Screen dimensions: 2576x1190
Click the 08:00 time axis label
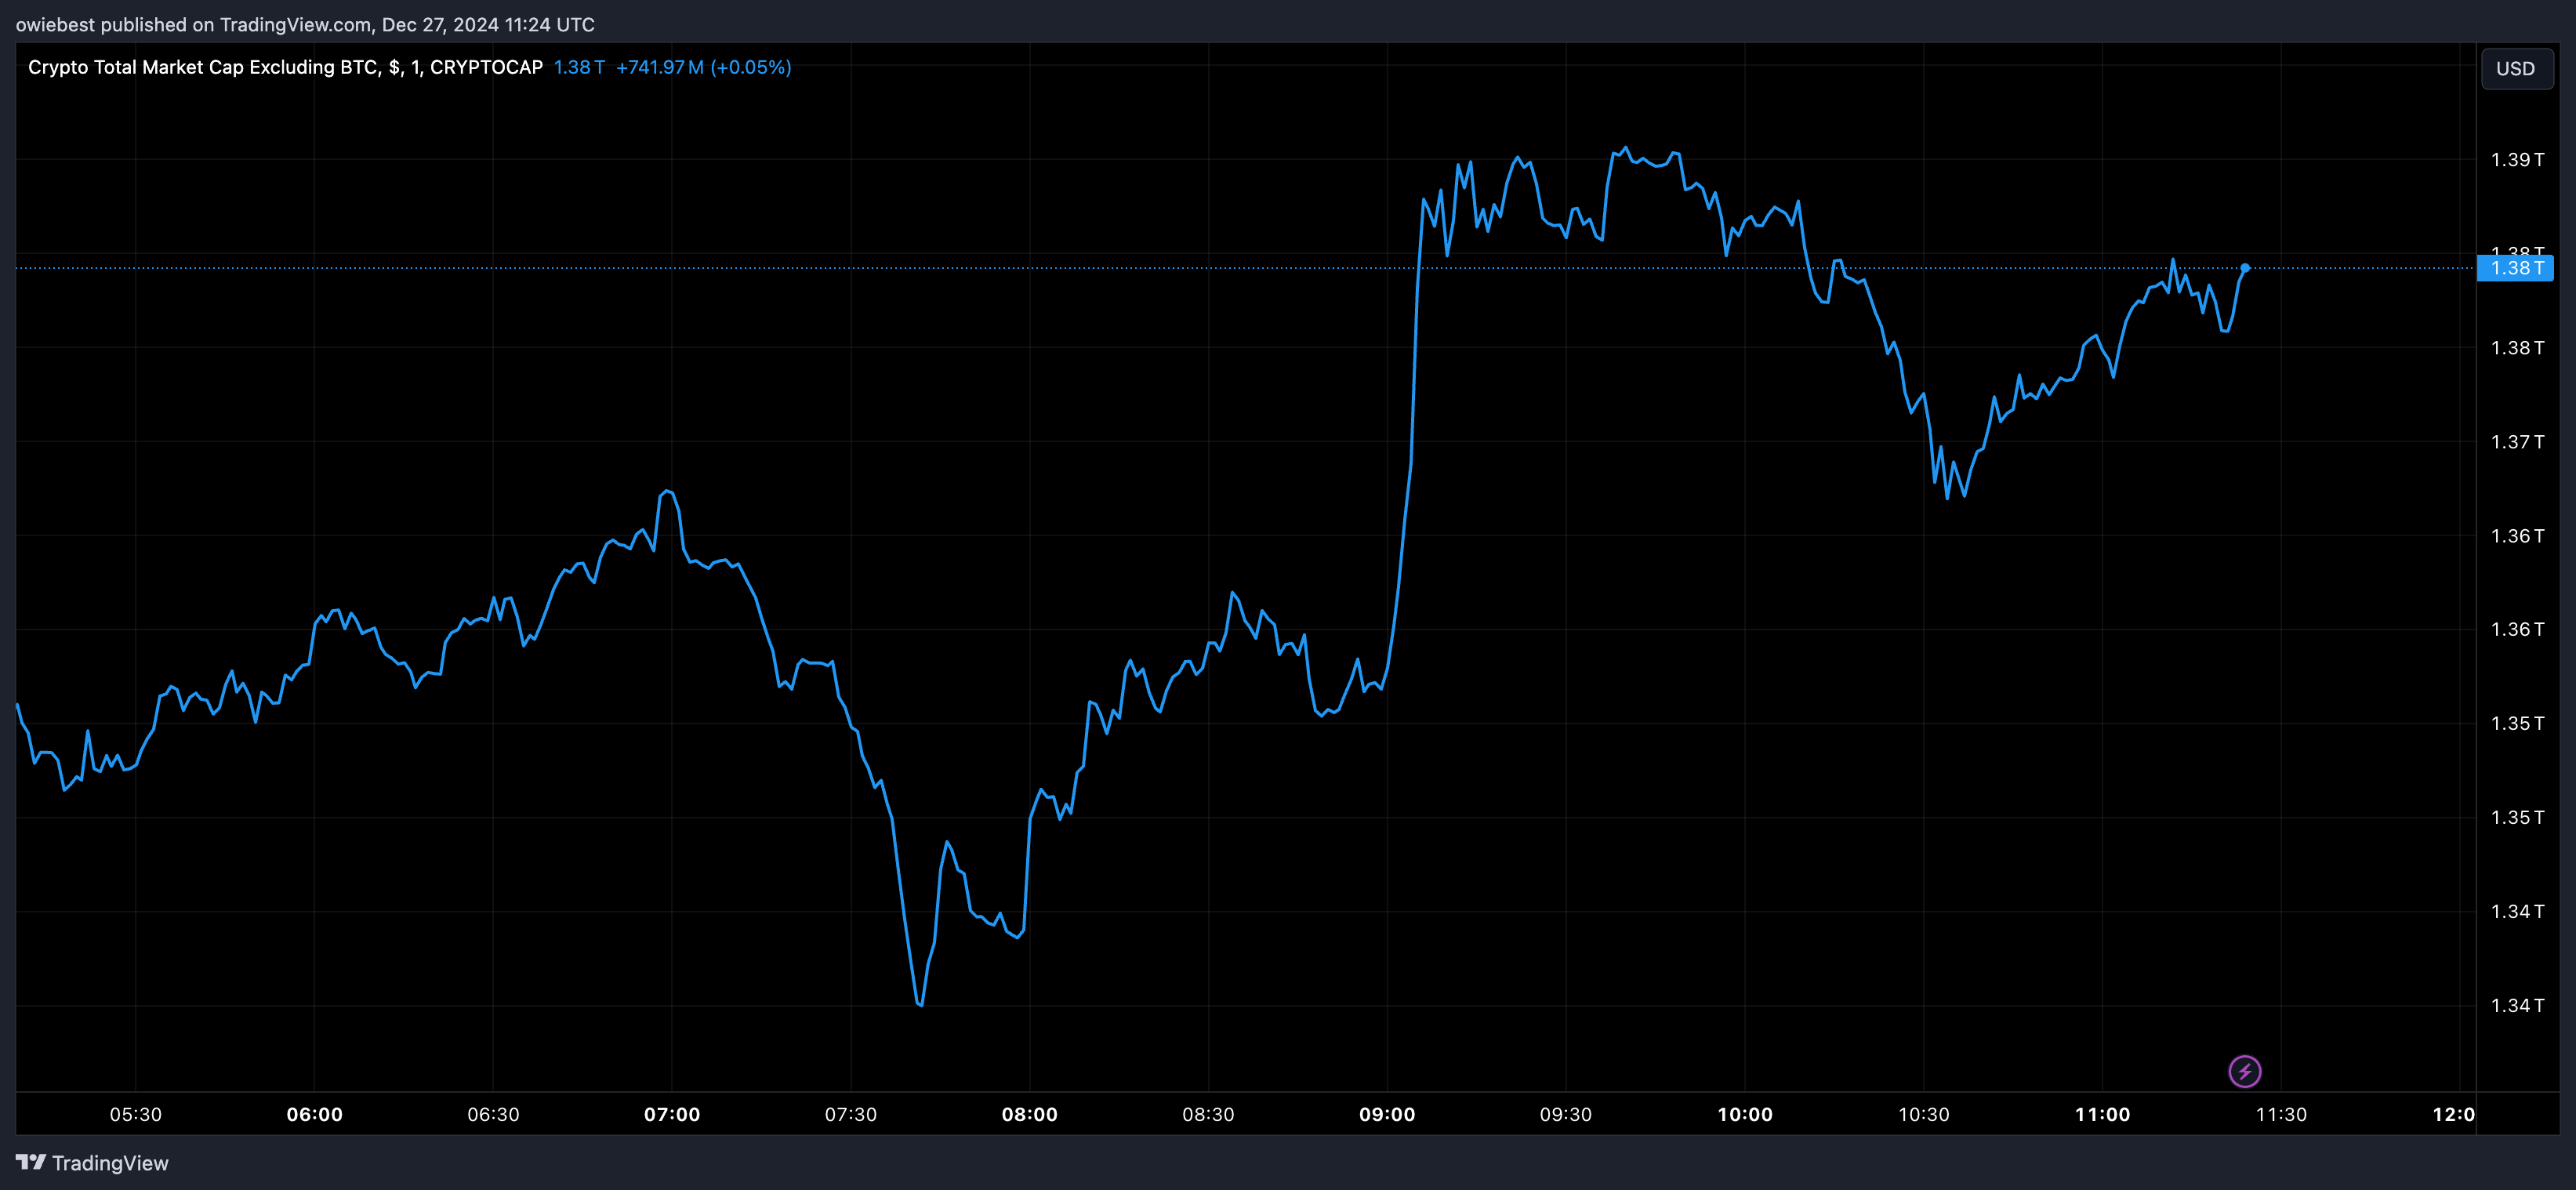tap(1030, 1114)
